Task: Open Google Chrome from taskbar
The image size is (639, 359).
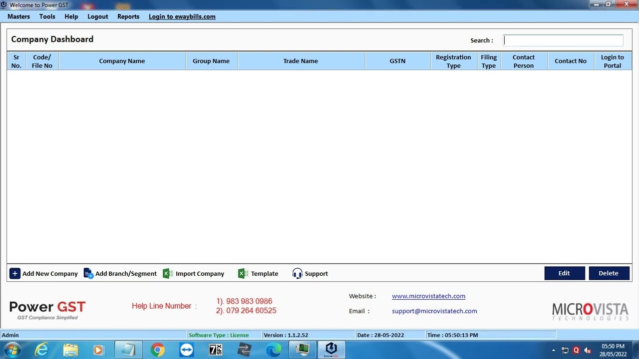Action: click(x=157, y=350)
